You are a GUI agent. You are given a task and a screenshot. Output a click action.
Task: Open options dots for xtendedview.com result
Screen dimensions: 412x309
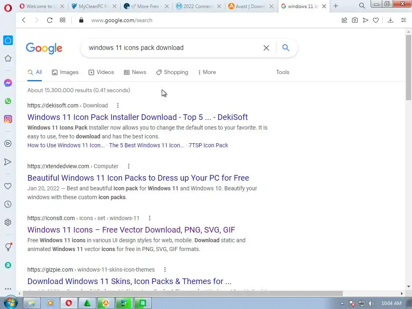[x=128, y=166]
